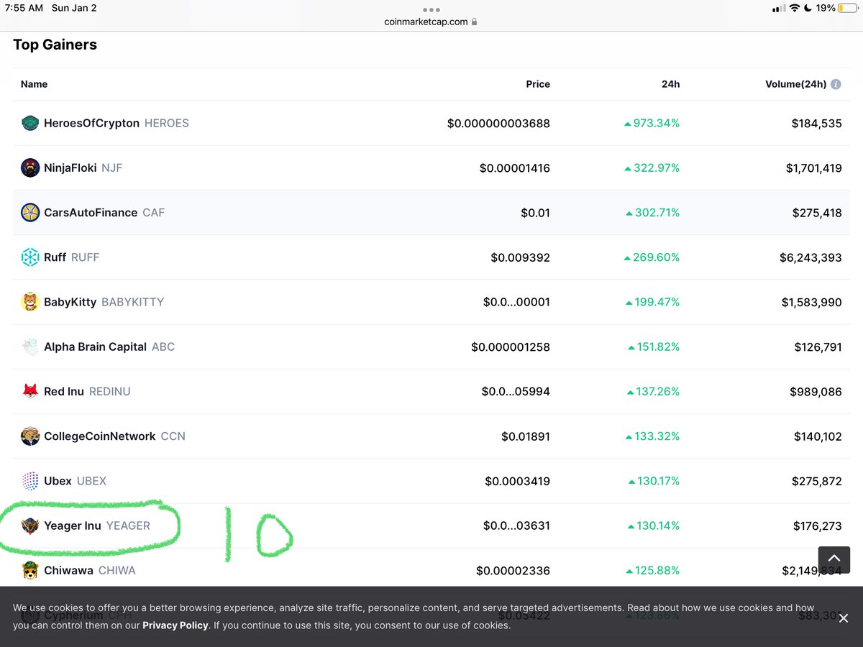Screen dimensions: 863x647
Task: Open HeroesOfCrypton coin page
Action: (91, 123)
